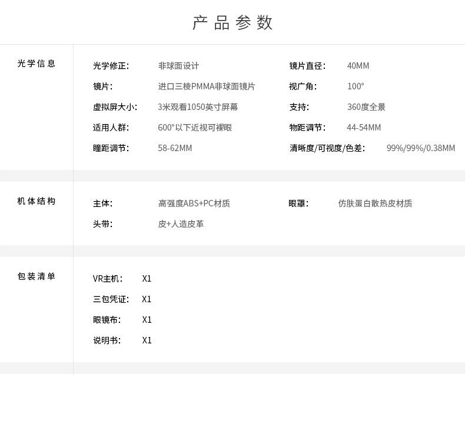
Task: Click 仿肤蛋白散热皮材质 eye mask material
Action: coord(375,203)
